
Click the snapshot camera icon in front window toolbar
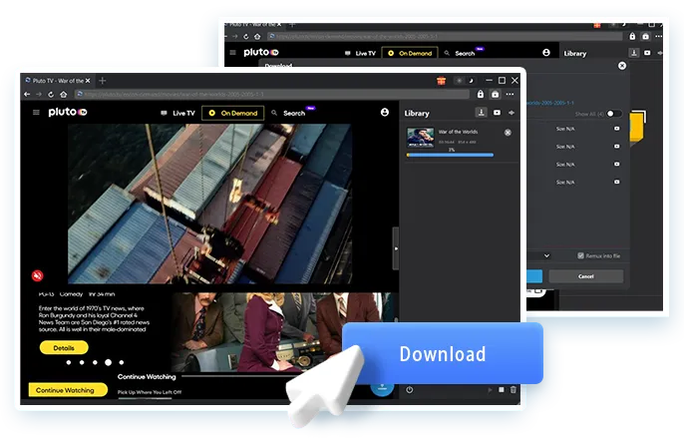tap(496, 94)
